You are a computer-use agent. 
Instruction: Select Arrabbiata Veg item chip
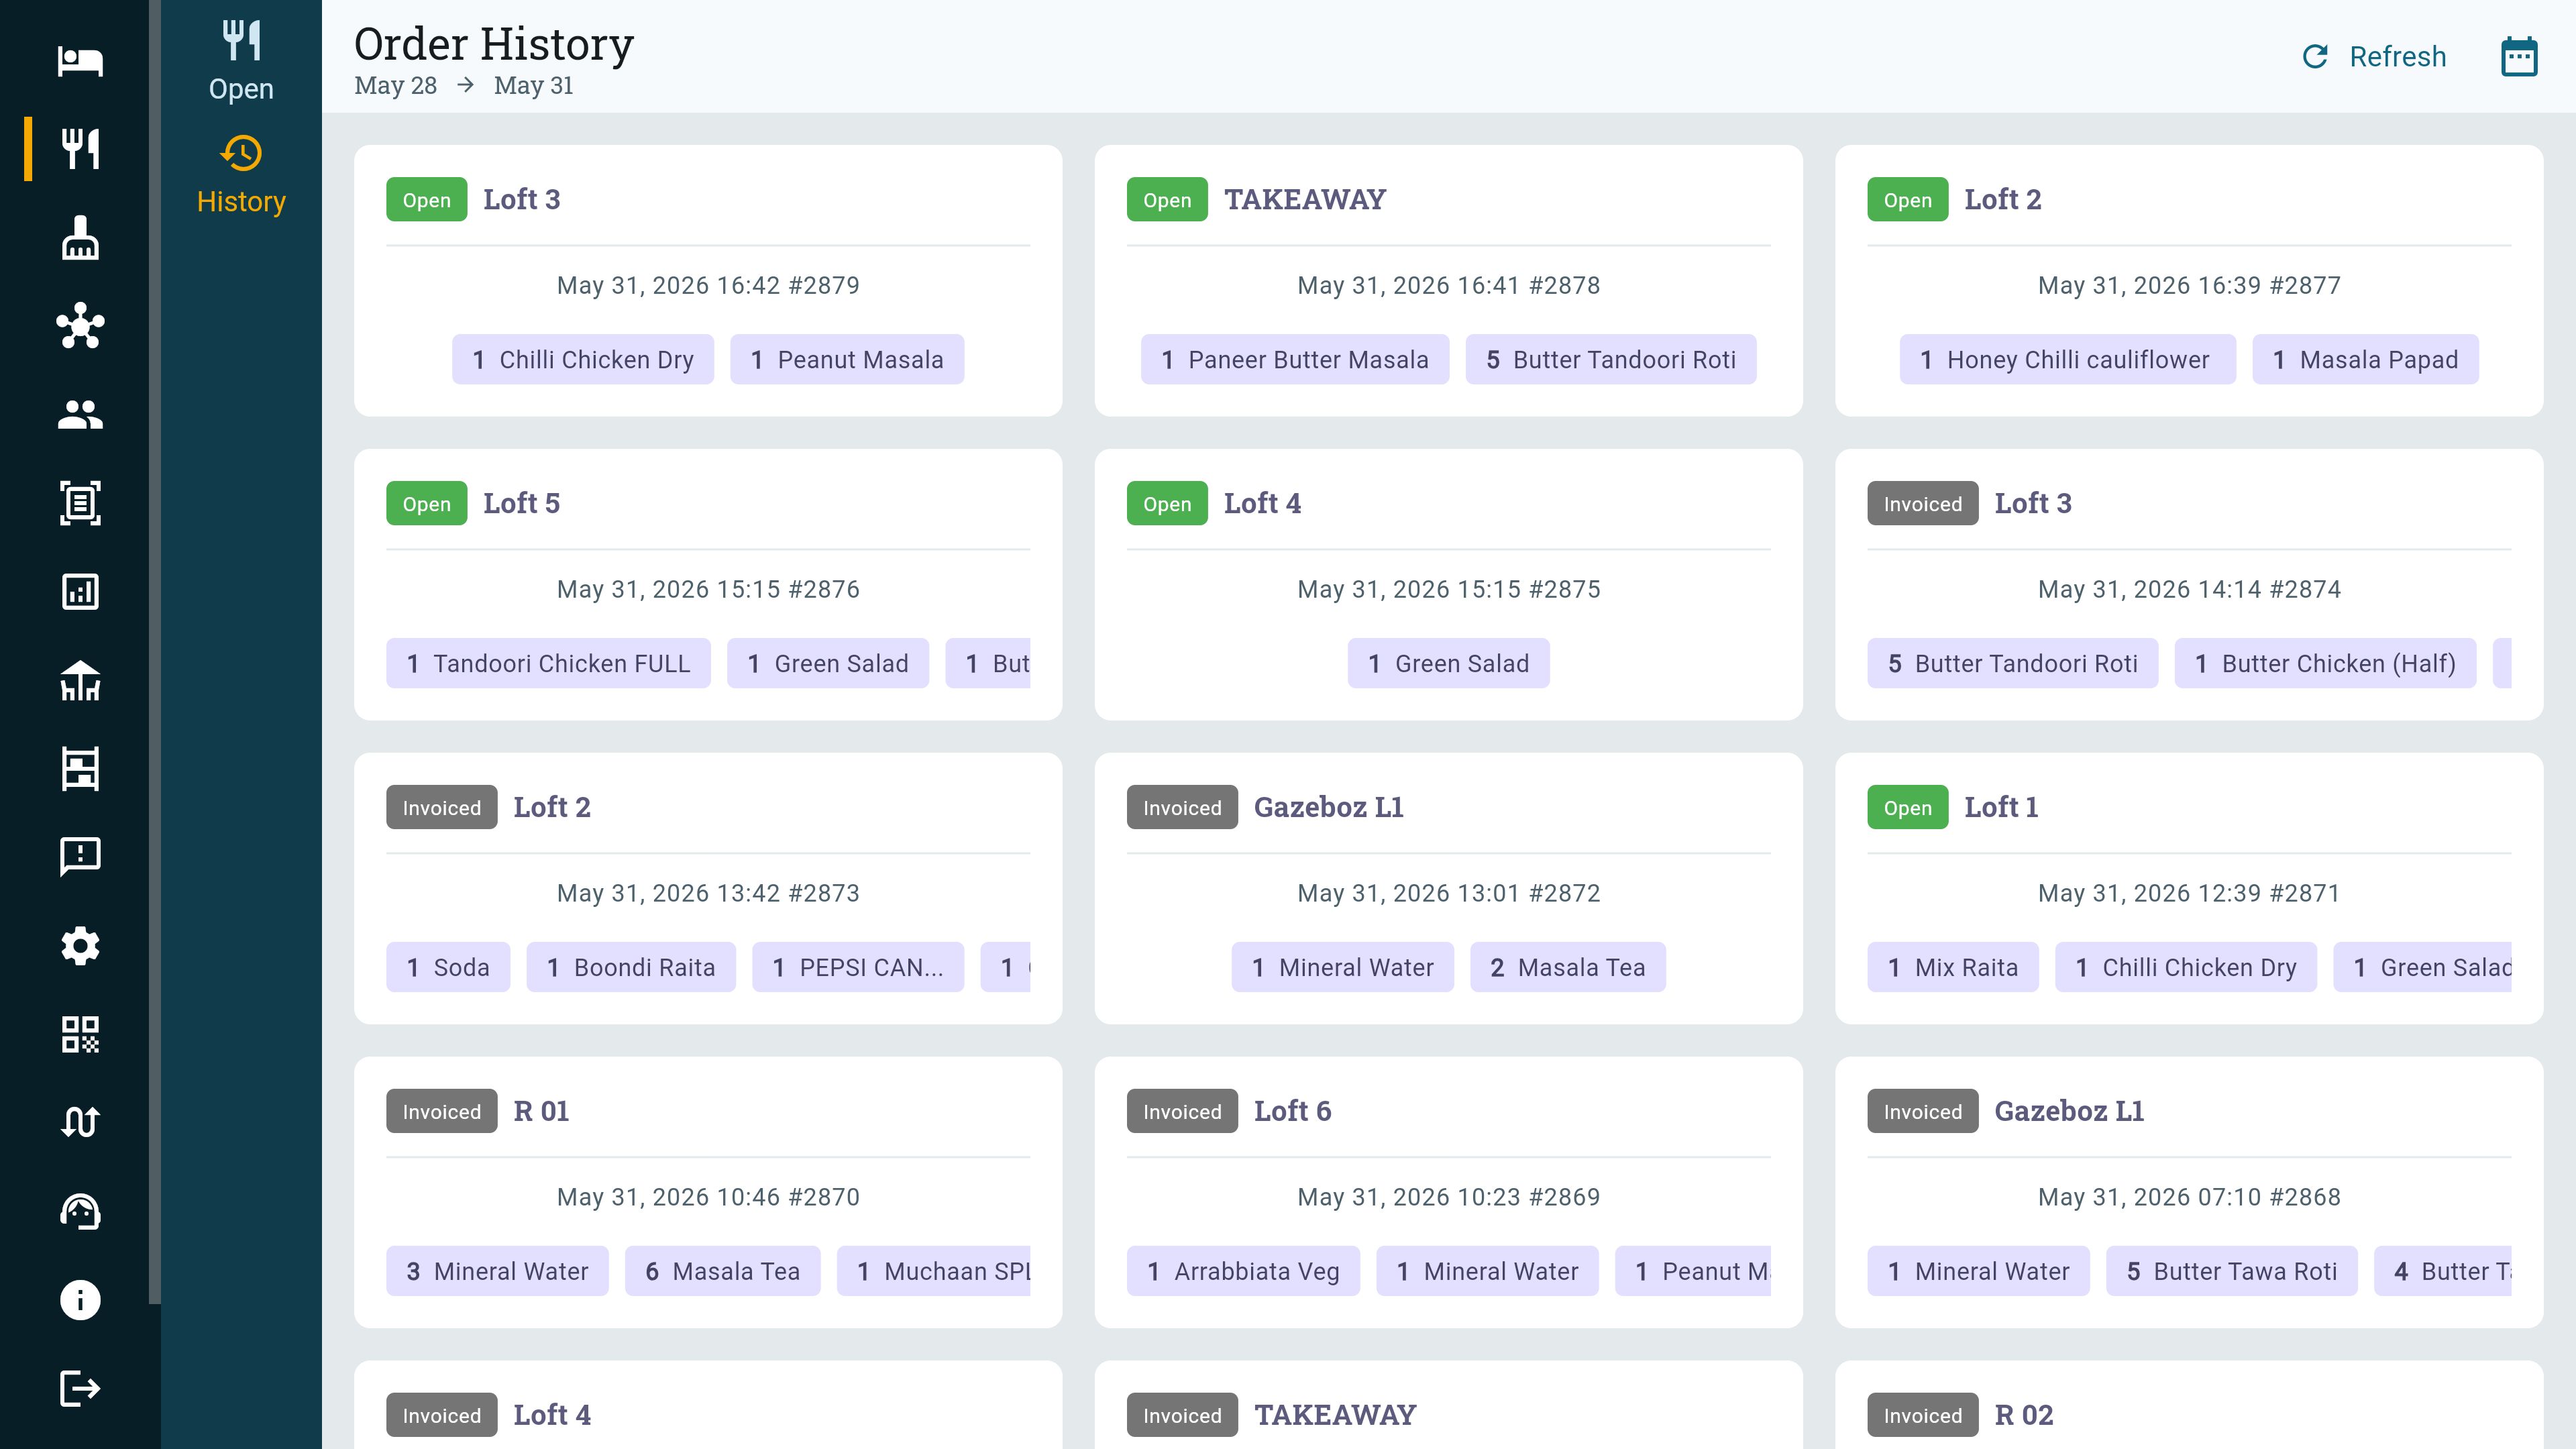1243,1272
